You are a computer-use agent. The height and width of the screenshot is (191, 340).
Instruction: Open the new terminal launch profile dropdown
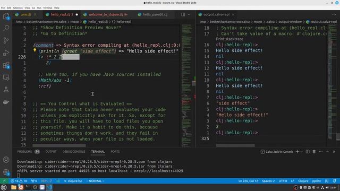(x=302, y=152)
